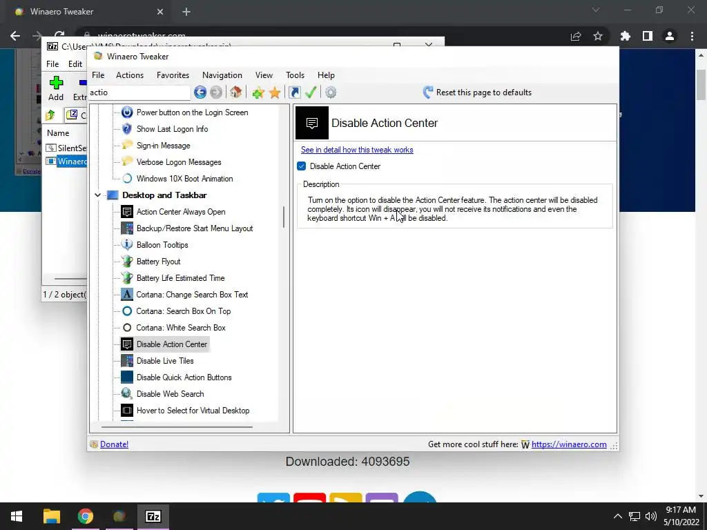
Task: Bookmark this page with Chrome star icon
Action: pyautogui.click(x=598, y=36)
